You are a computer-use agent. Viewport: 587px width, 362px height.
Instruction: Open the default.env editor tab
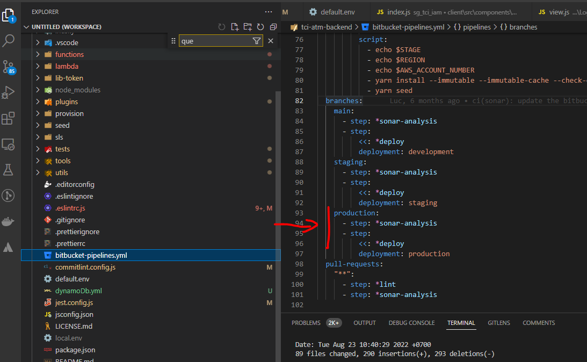pyautogui.click(x=338, y=12)
